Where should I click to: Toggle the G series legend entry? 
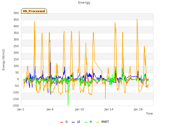pyautogui.click(x=64, y=122)
